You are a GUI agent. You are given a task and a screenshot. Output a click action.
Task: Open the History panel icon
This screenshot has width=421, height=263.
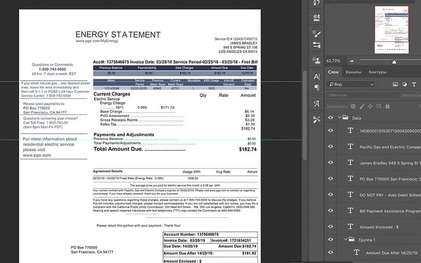(317, 3)
